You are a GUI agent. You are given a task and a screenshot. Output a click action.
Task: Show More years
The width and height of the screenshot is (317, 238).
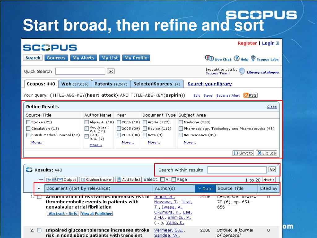(x=128, y=143)
